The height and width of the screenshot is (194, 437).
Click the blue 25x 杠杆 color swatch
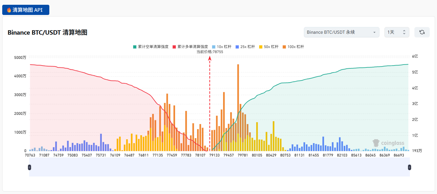(237, 47)
